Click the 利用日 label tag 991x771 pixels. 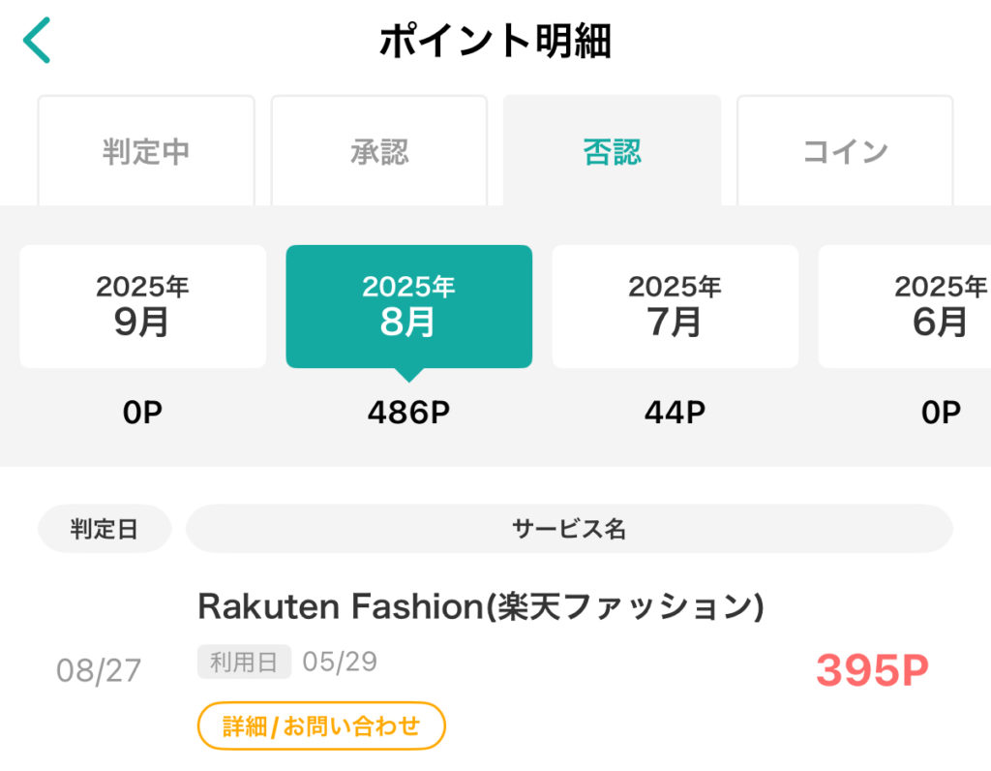coord(244,663)
